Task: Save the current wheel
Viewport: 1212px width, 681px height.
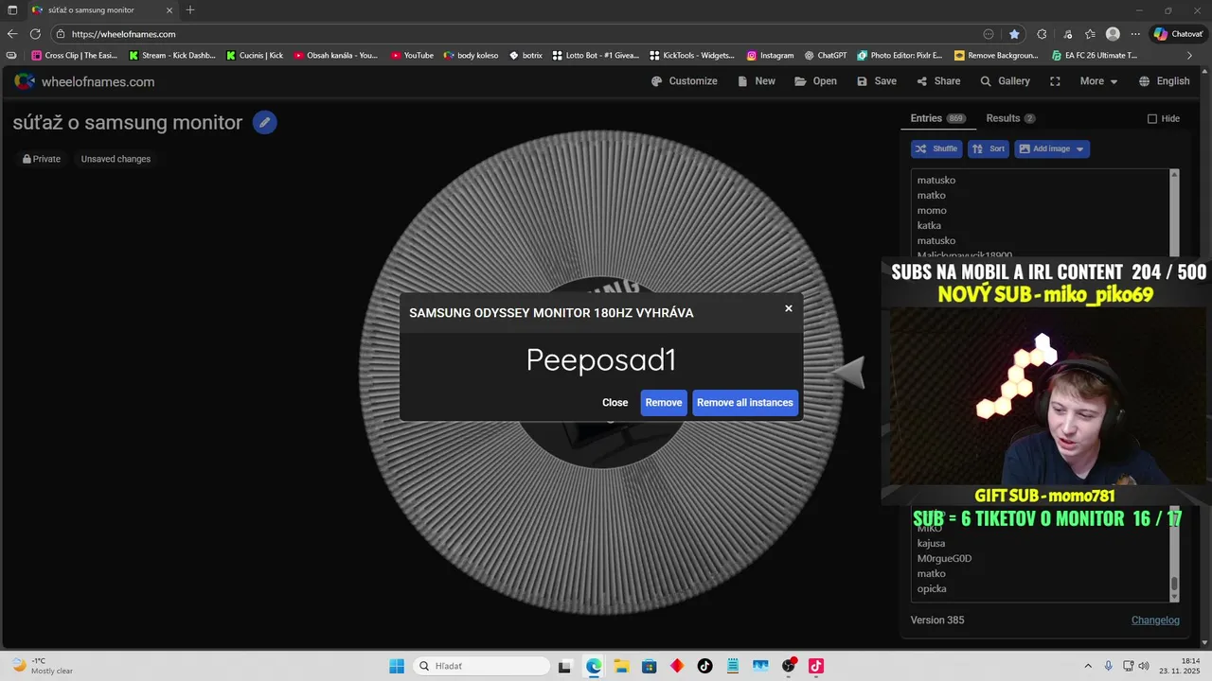Action: [877, 81]
